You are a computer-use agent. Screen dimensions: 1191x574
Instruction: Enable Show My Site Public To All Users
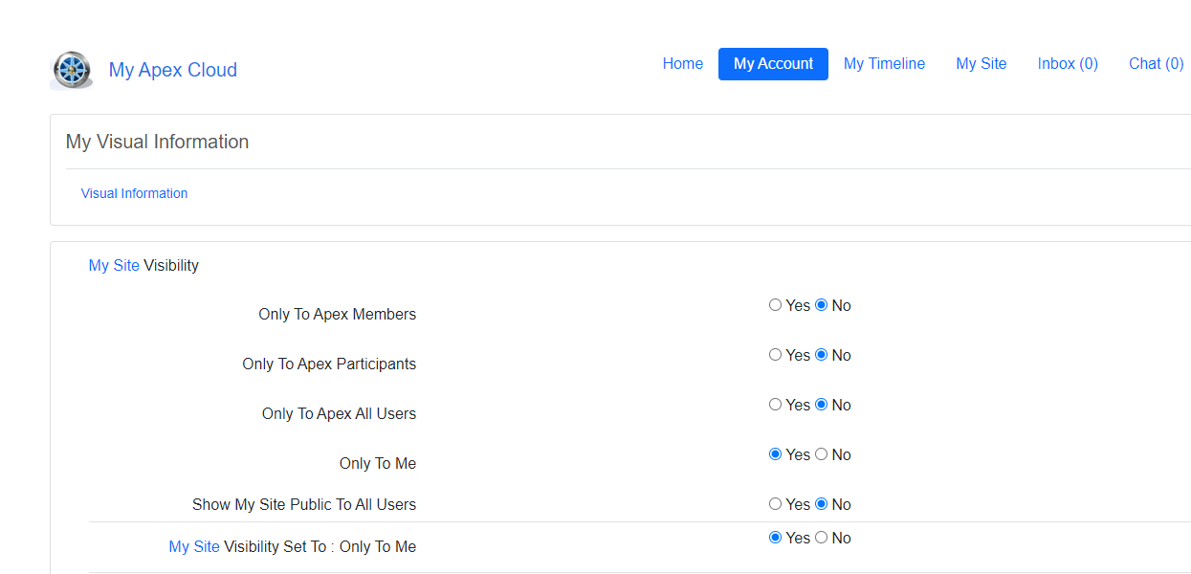click(775, 504)
